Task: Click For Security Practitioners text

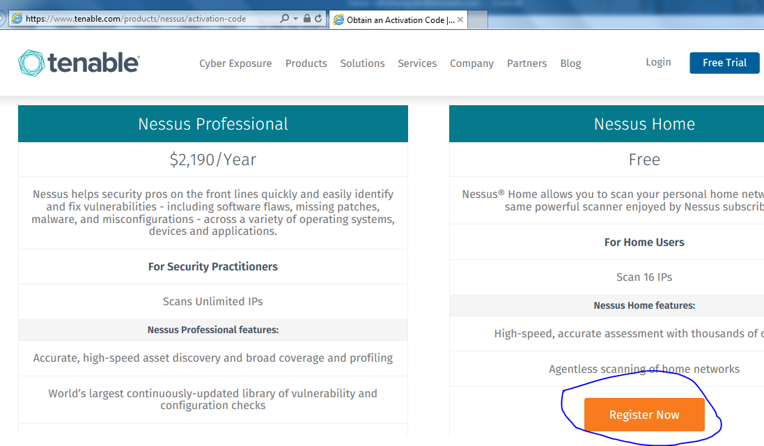Action: pyautogui.click(x=213, y=267)
